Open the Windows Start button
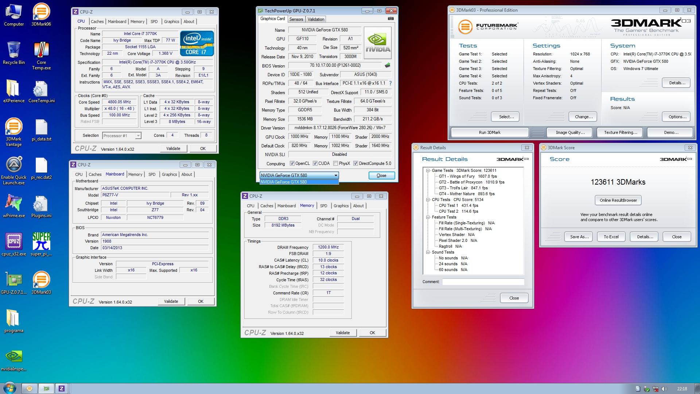700x394 pixels. tap(9, 388)
